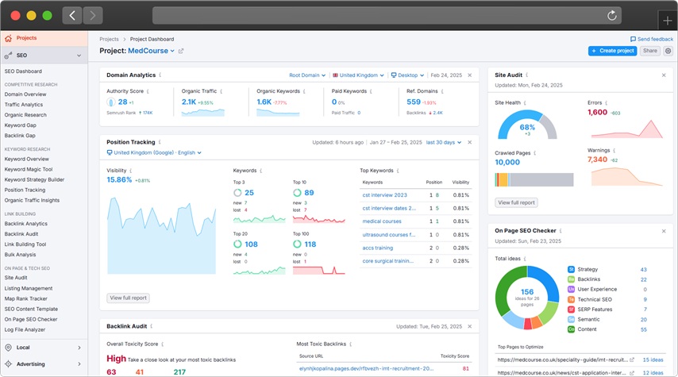Open Backlink Audit in the sidebar
This screenshot has width=678, height=377.
coord(21,234)
